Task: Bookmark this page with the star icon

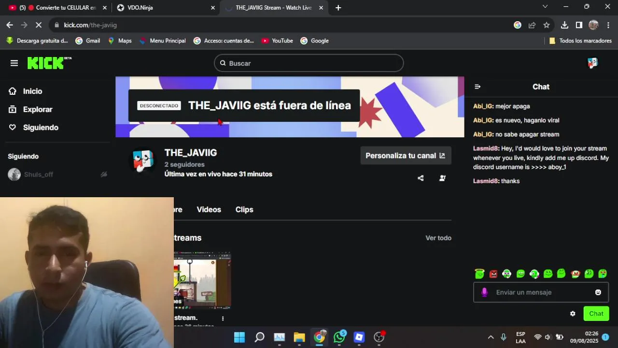Action: tap(547, 25)
